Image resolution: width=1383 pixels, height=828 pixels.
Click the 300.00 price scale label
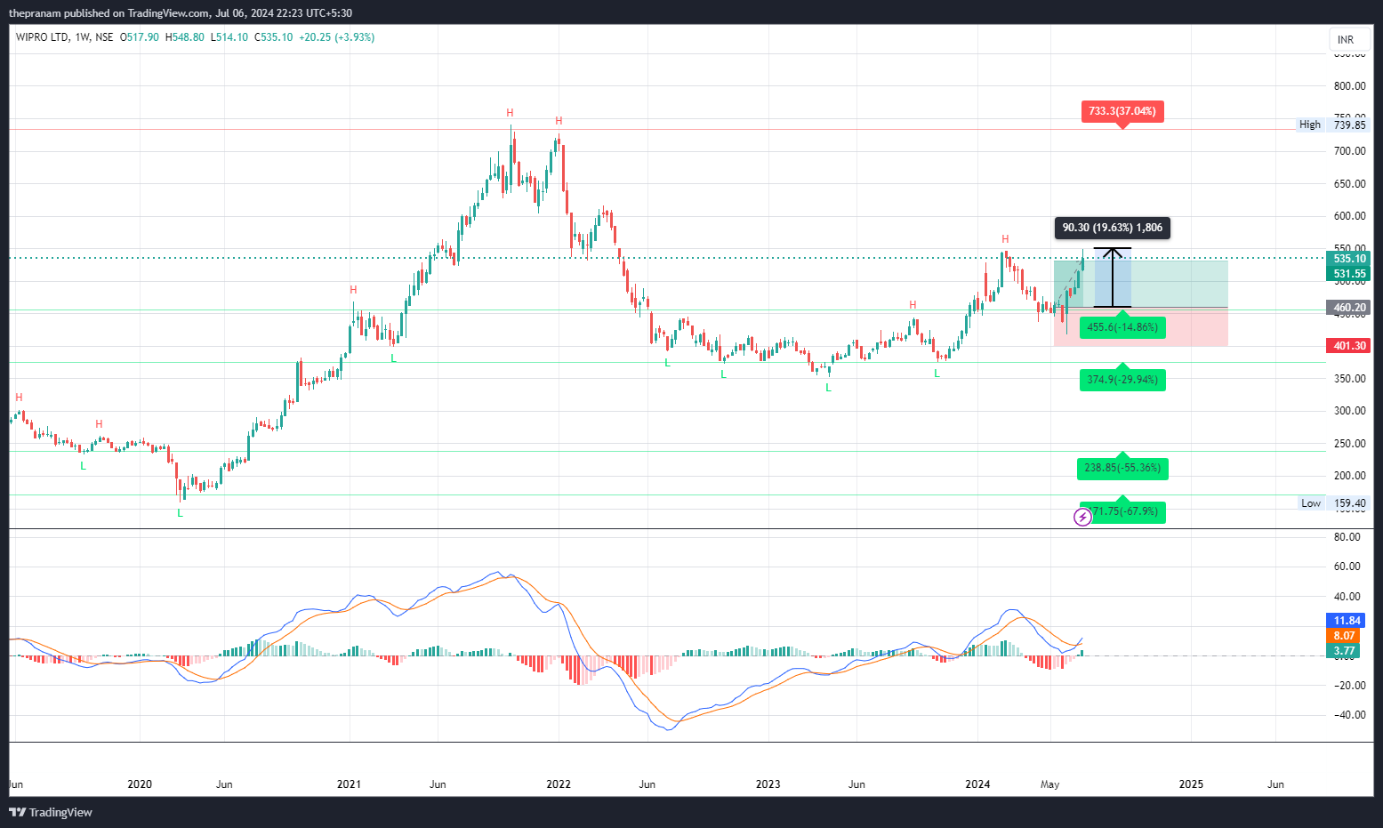[x=1349, y=411]
